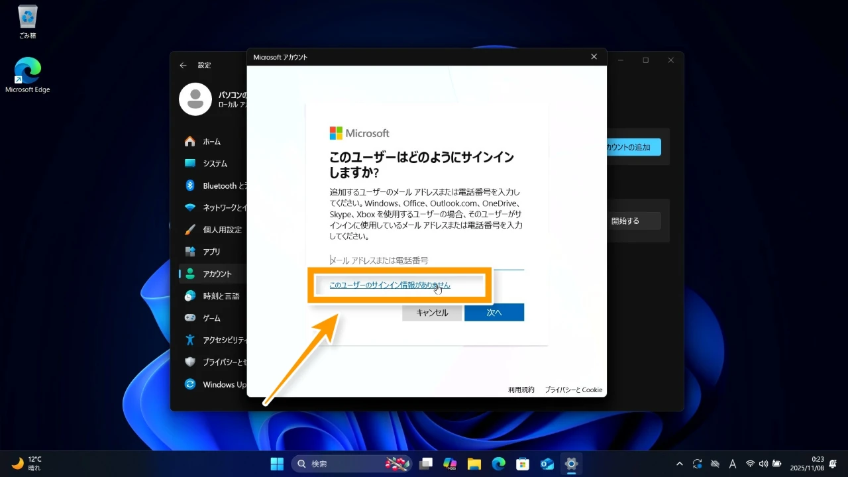848x477 pixels.
Task: Open File Explorer from the taskbar
Action: (474, 464)
